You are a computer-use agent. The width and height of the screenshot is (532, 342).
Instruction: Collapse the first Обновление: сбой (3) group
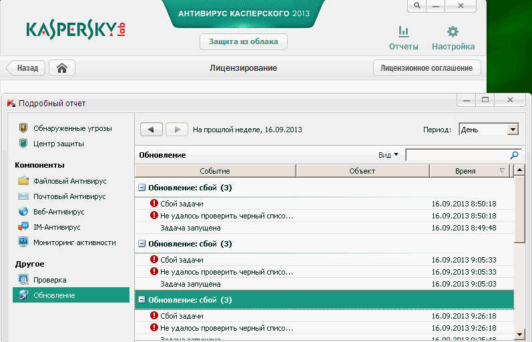pos(142,188)
